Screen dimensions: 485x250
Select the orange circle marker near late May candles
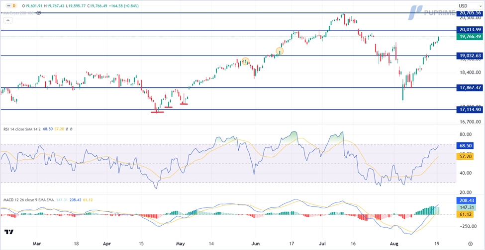(245, 61)
